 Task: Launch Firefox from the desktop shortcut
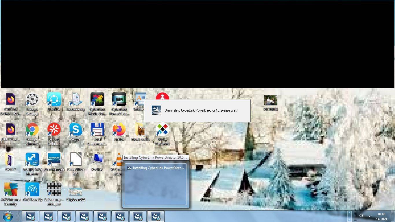click(x=119, y=132)
